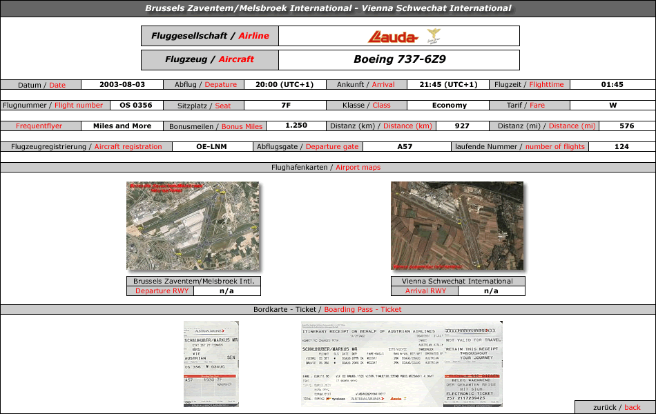Click the Fluggesellschaft / Airline label
The height and width of the screenshot is (414, 656).
pyautogui.click(x=210, y=36)
